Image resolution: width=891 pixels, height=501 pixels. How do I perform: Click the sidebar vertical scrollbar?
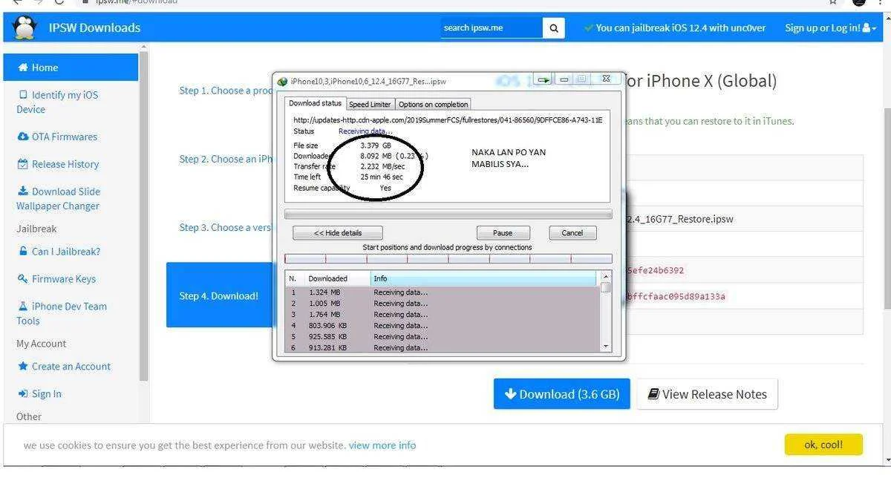tap(144, 215)
